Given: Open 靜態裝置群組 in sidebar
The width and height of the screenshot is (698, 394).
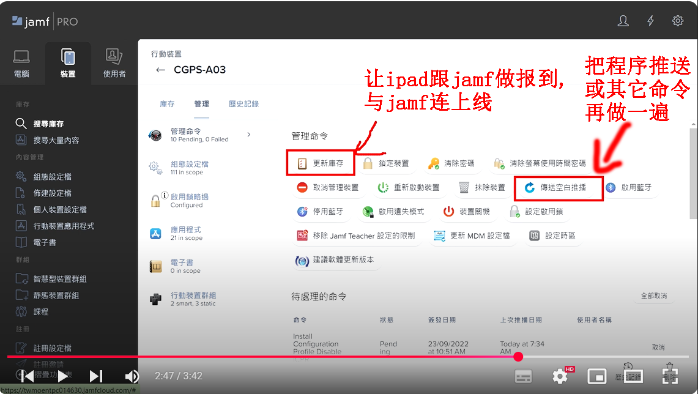Looking at the screenshot, I should click(48, 295).
